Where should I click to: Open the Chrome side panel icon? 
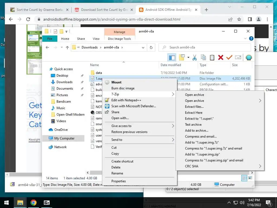coord(250,19)
